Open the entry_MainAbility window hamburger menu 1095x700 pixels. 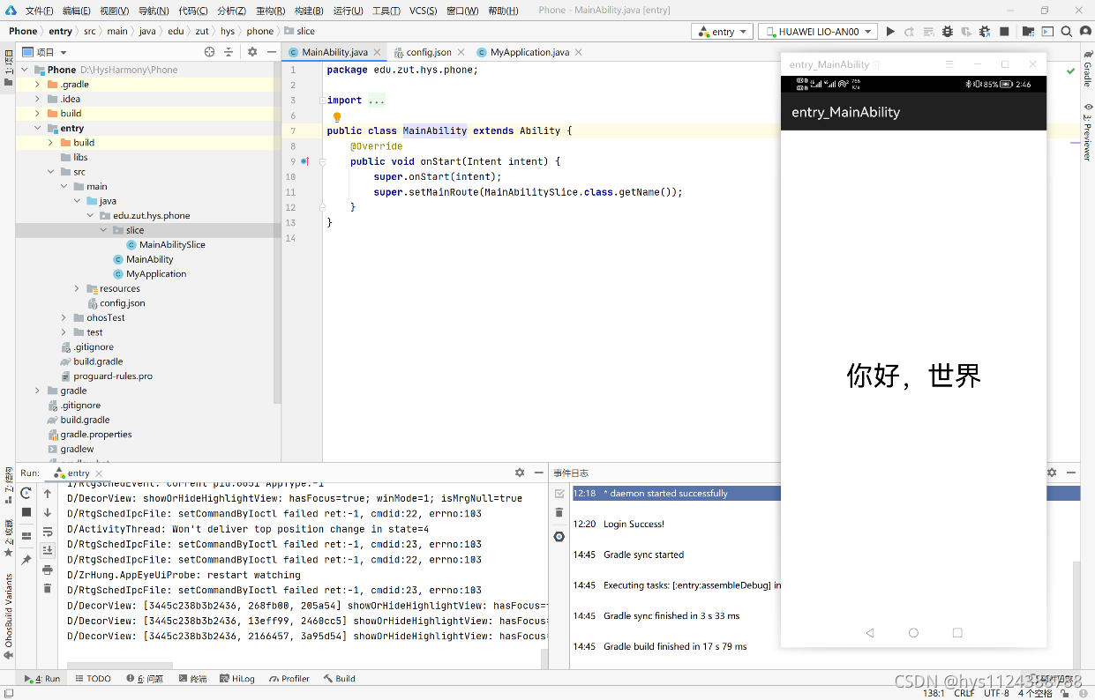click(949, 64)
